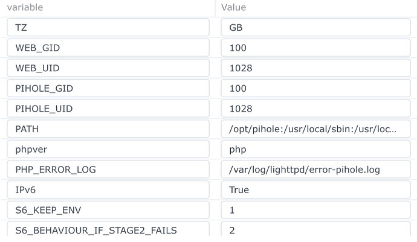Image resolution: width=417 pixels, height=242 pixels.
Task: Select the PHP_ERROR_LOG variable field
Action: pos(108,170)
